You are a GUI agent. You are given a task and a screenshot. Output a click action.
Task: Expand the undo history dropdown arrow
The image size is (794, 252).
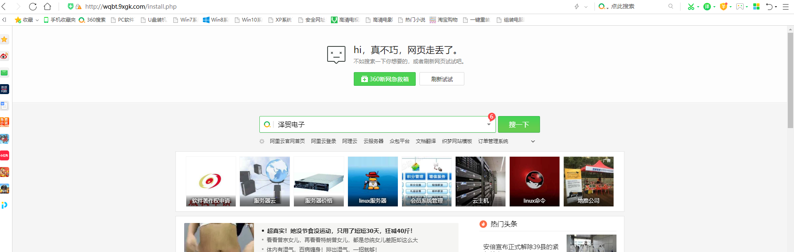point(777,7)
